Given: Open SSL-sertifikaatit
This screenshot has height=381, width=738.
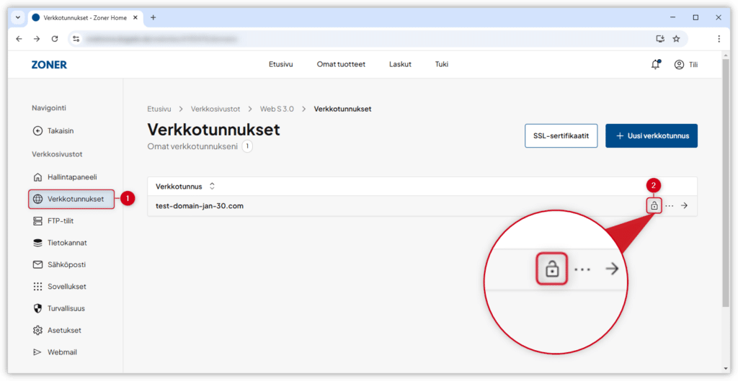Looking at the screenshot, I should click(x=561, y=135).
